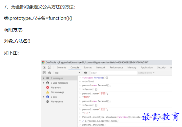Click the function Person1(){} console line

(95, 78)
